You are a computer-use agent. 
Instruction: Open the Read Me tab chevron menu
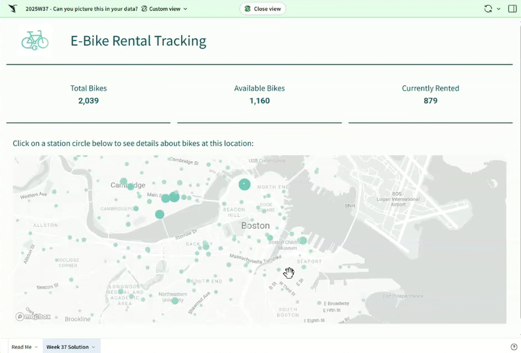36,347
